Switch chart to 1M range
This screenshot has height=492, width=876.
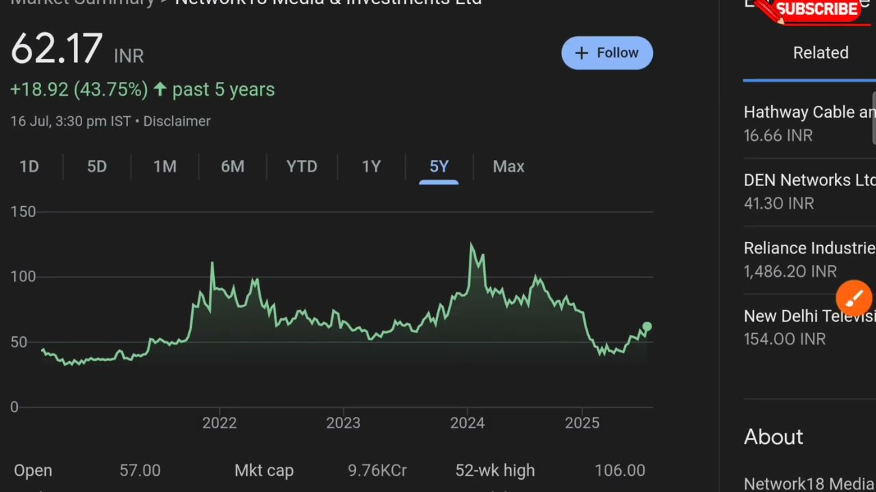164,167
